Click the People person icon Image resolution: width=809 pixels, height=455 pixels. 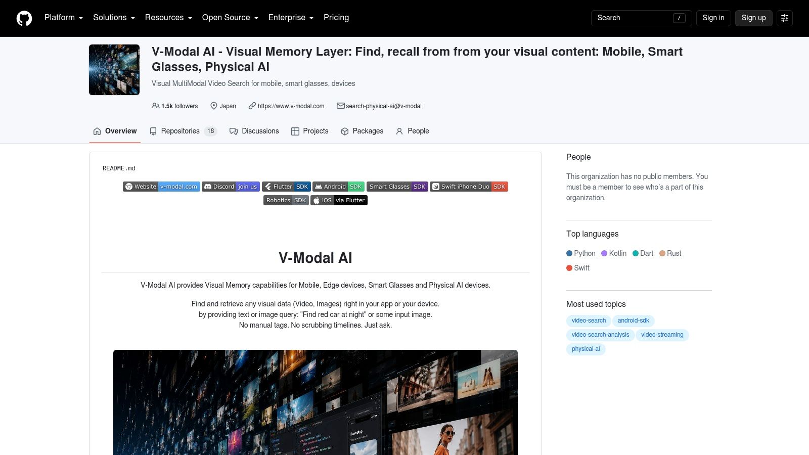click(399, 131)
